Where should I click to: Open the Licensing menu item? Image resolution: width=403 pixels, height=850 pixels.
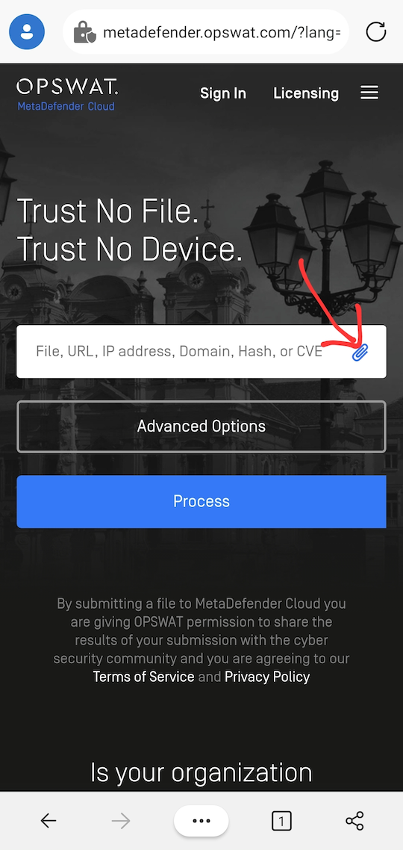pyautogui.click(x=306, y=93)
